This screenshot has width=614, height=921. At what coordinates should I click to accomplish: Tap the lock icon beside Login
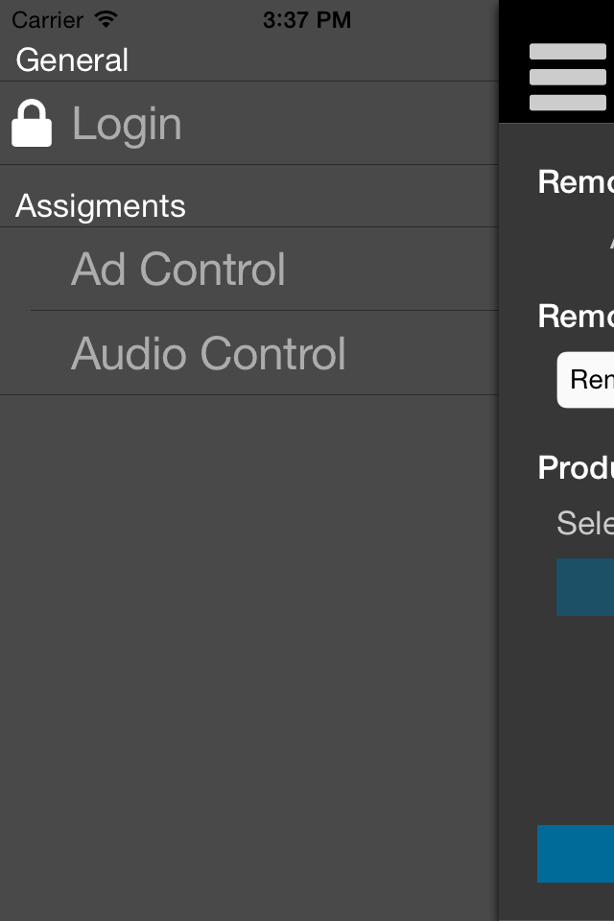click(32, 123)
